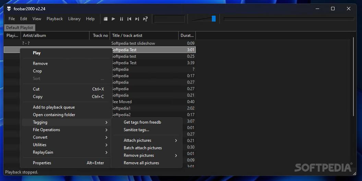Maximize the foobar2000 window
The image size is (362, 181).
click(x=333, y=9)
